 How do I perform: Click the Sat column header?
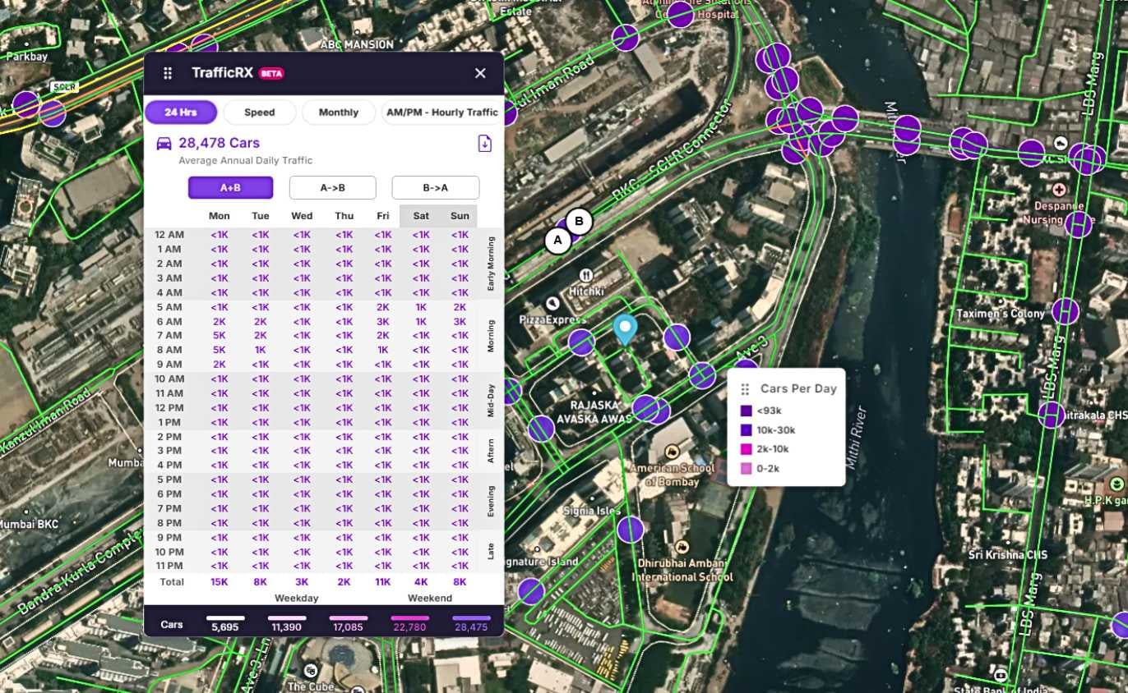pyautogui.click(x=421, y=216)
